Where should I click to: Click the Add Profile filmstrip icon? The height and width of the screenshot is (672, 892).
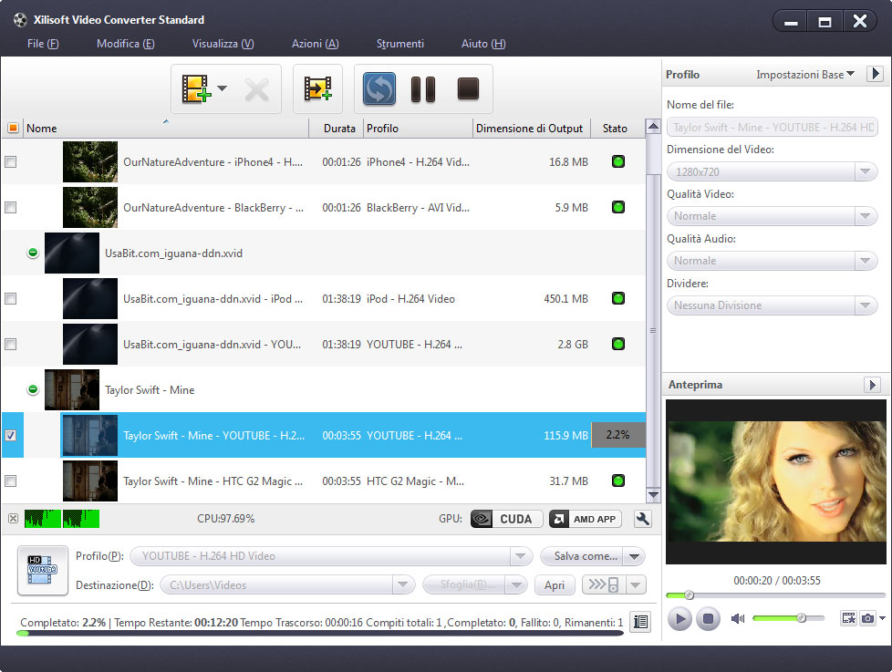[317, 88]
